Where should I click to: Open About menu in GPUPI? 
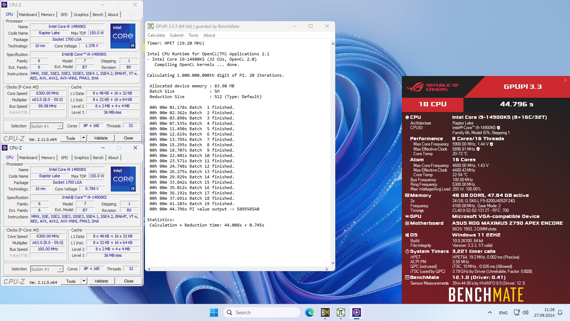tap(209, 35)
